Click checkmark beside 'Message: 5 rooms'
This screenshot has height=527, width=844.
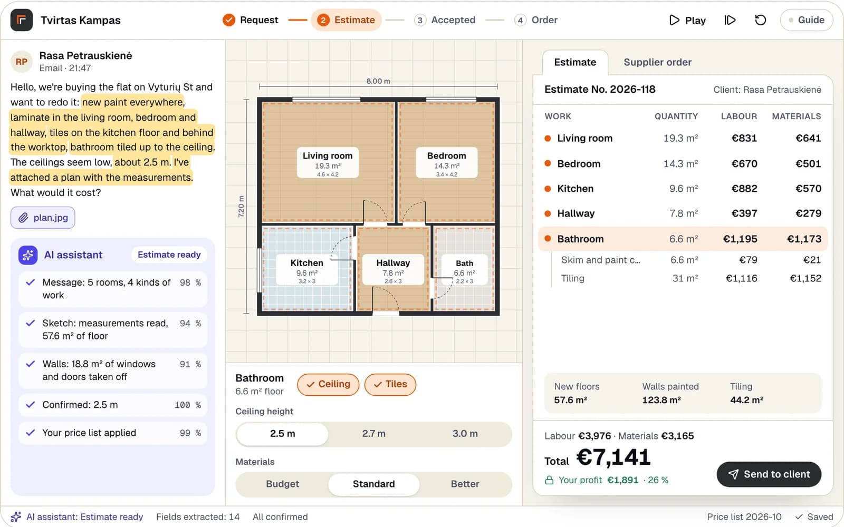tap(31, 282)
